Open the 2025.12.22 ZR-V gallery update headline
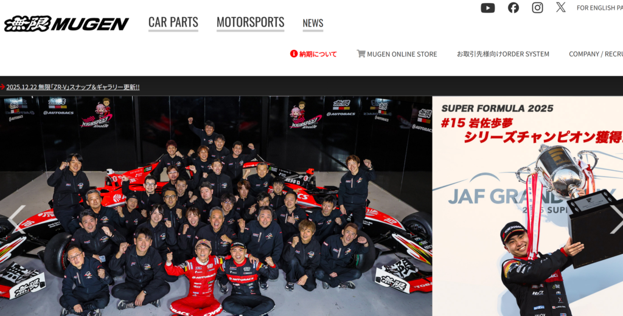 73,87
